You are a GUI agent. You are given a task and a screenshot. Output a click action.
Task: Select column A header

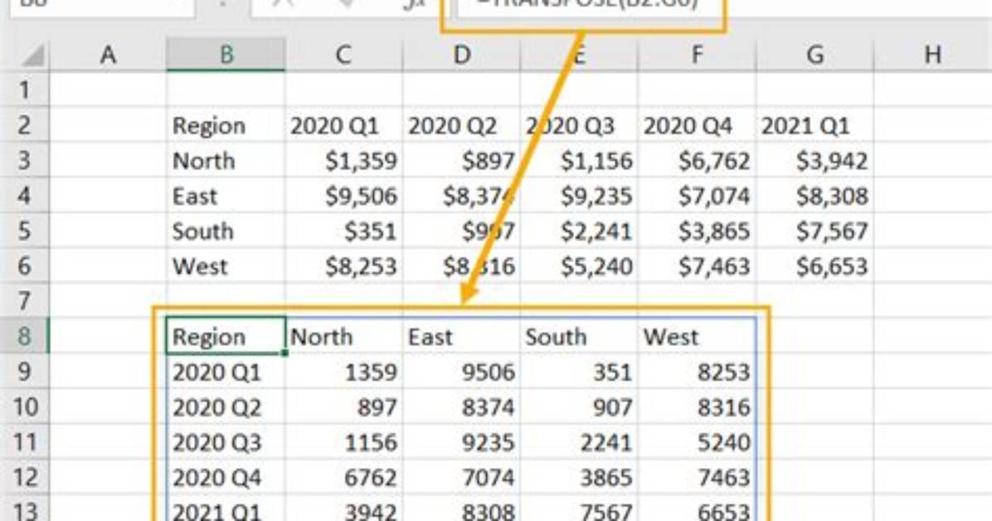tap(108, 55)
